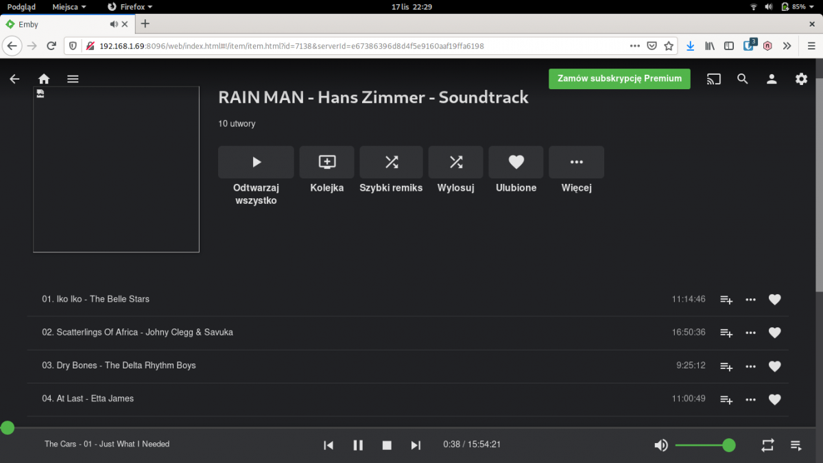This screenshot has height=463, width=823.
Task: Add Iko Iko to playlist
Action: [726, 299]
